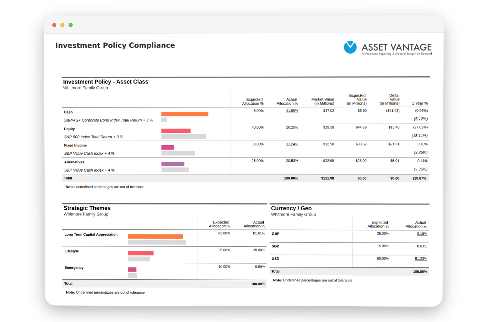This screenshot has height=322, width=486.
Task: Click Fixed Income delta value $21.01
Action: click(394, 144)
